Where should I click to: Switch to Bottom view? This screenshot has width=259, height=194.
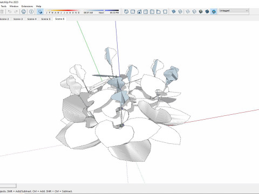(165, 12)
